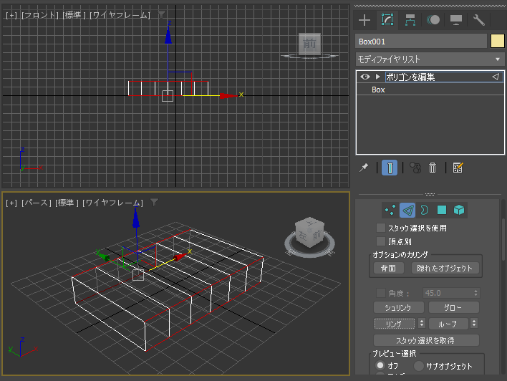Open the Motion panel tab
Image resolution: width=507 pixels, height=381 pixels.
click(x=433, y=20)
